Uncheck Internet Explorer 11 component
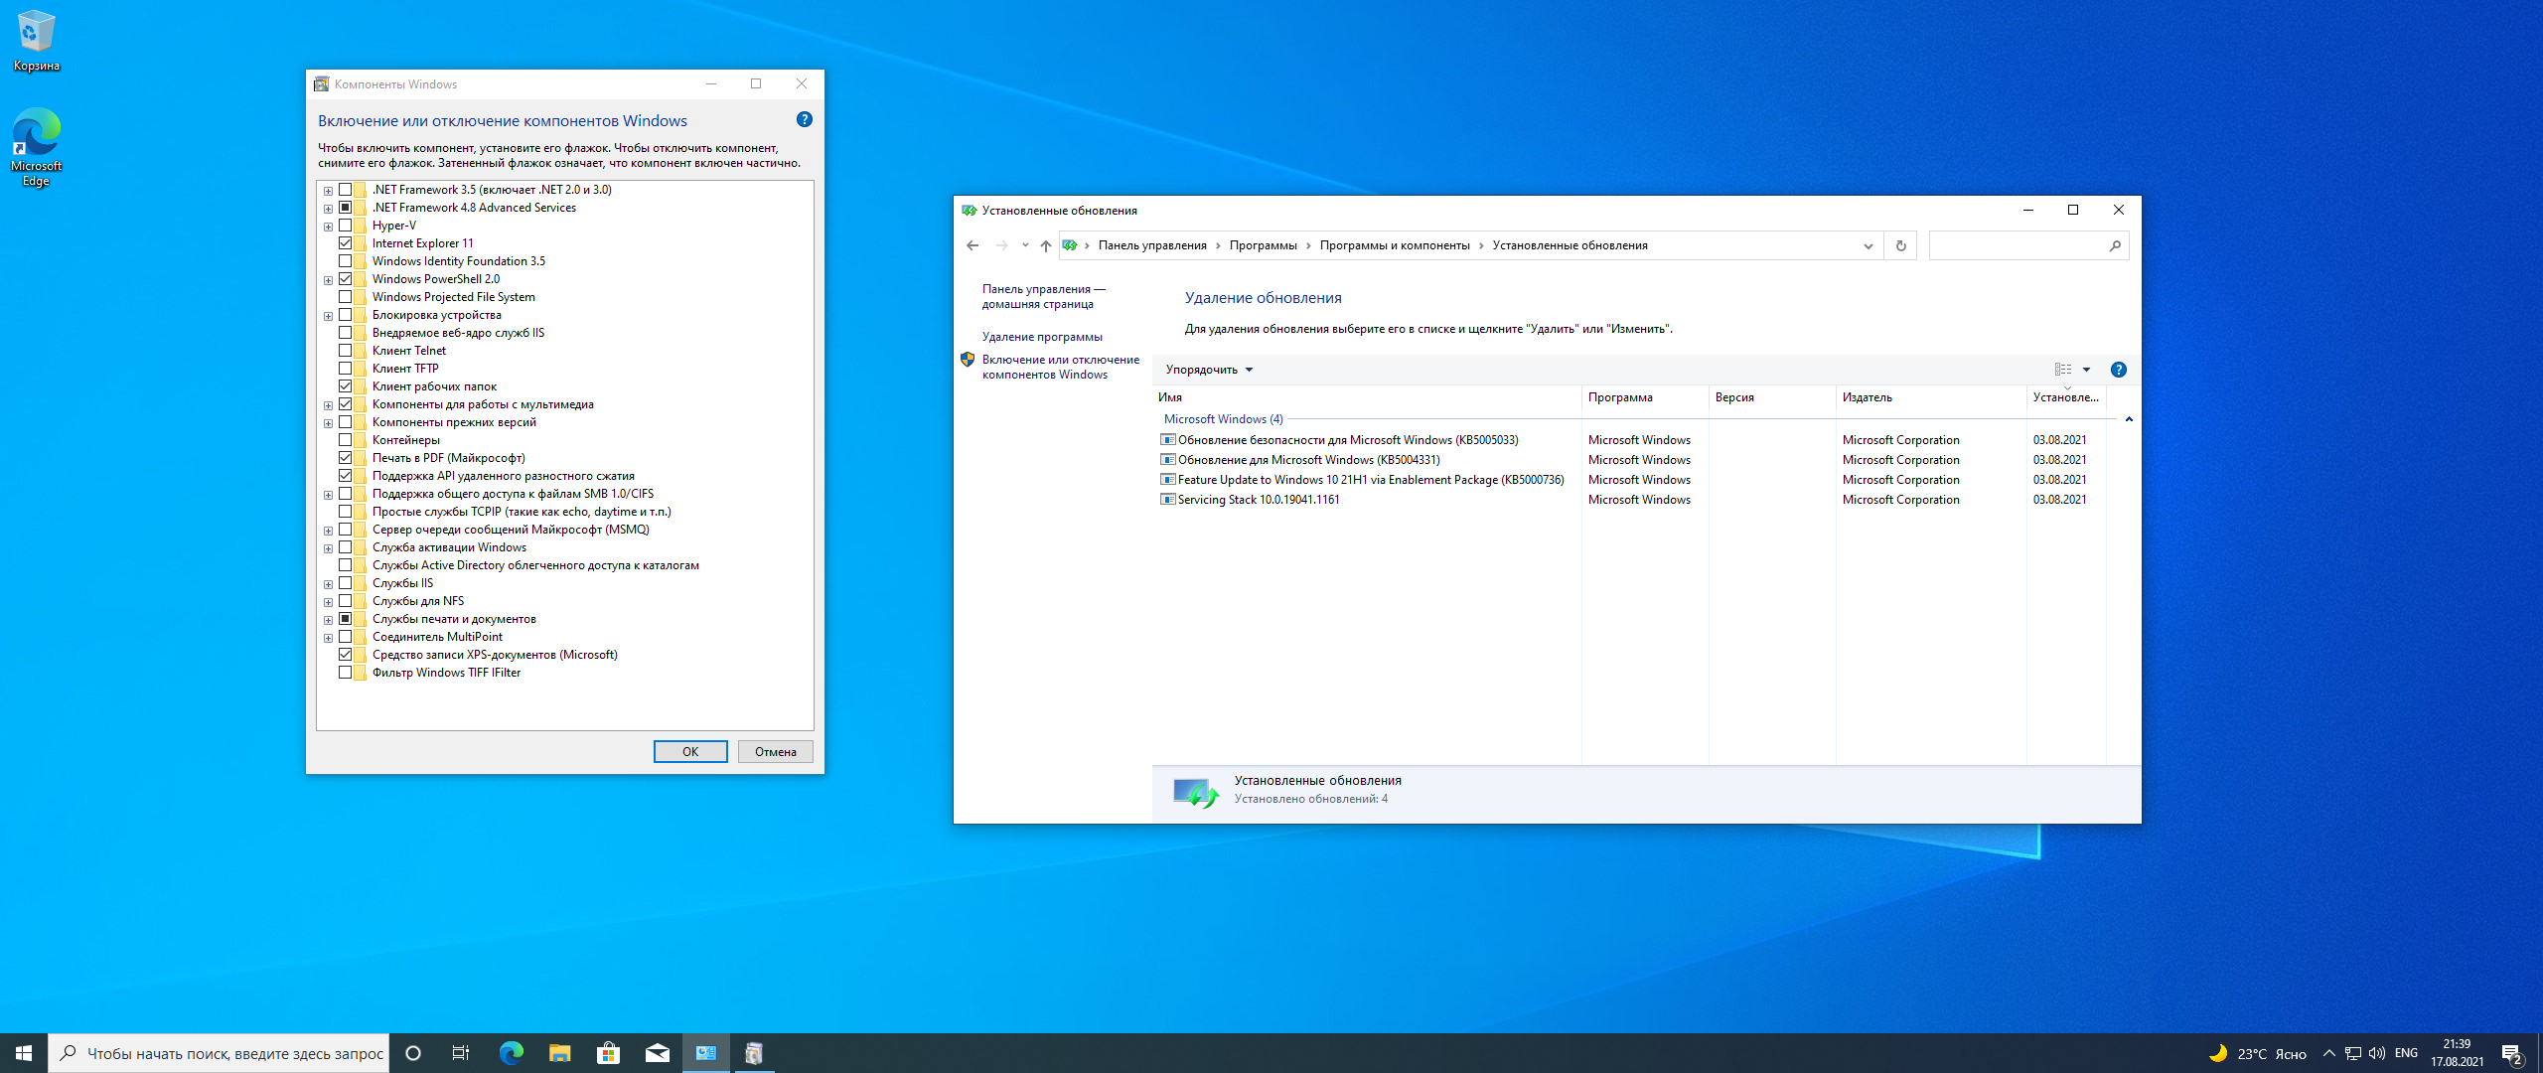 point(346,243)
